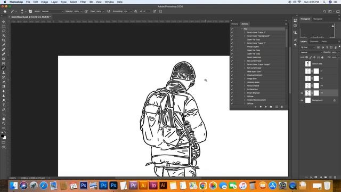Open the layer Kind filter dropdown
341x192 pixels.
[308, 47]
